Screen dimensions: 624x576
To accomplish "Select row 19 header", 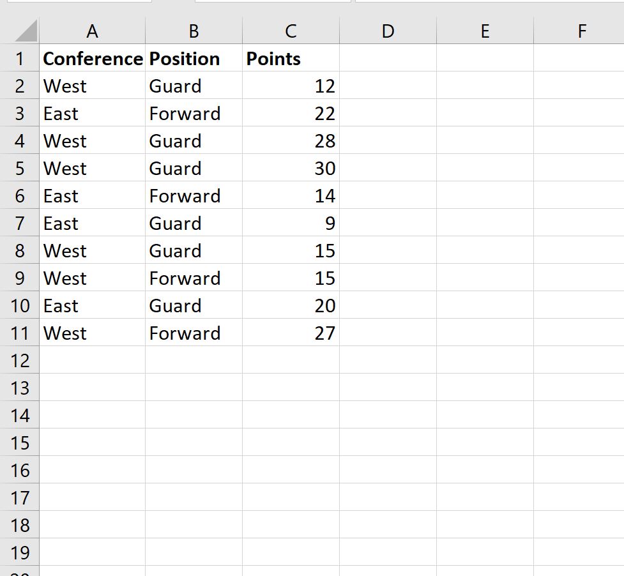I will 20,552.
